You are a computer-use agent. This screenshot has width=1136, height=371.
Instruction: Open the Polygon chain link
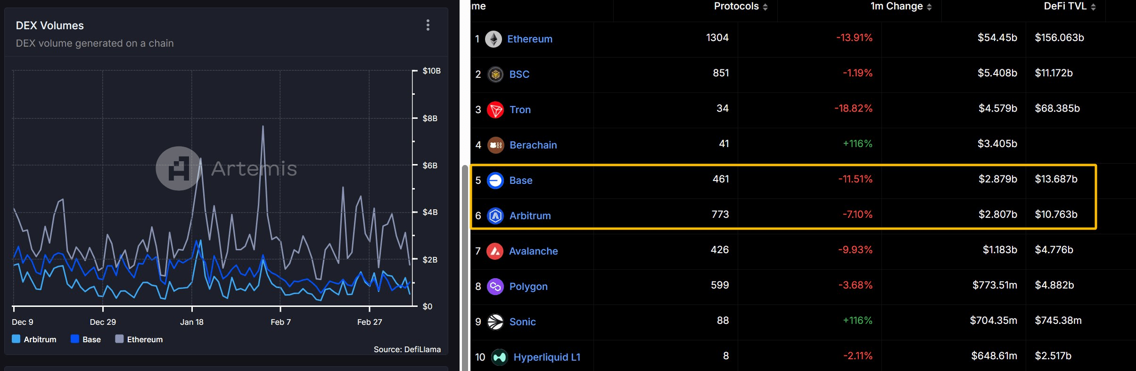(x=528, y=287)
